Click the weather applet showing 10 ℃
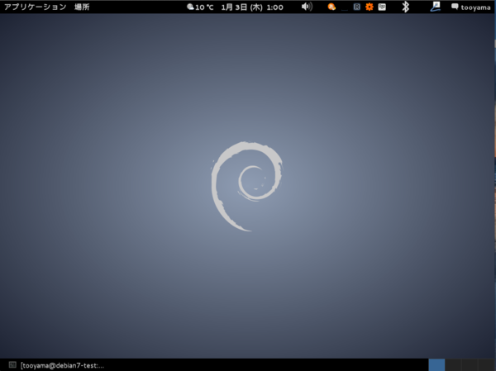 click(200, 7)
